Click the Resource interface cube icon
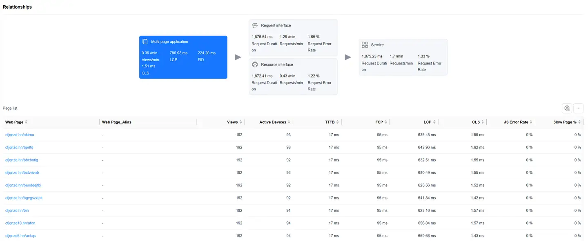The image size is (588, 241). 255,64
